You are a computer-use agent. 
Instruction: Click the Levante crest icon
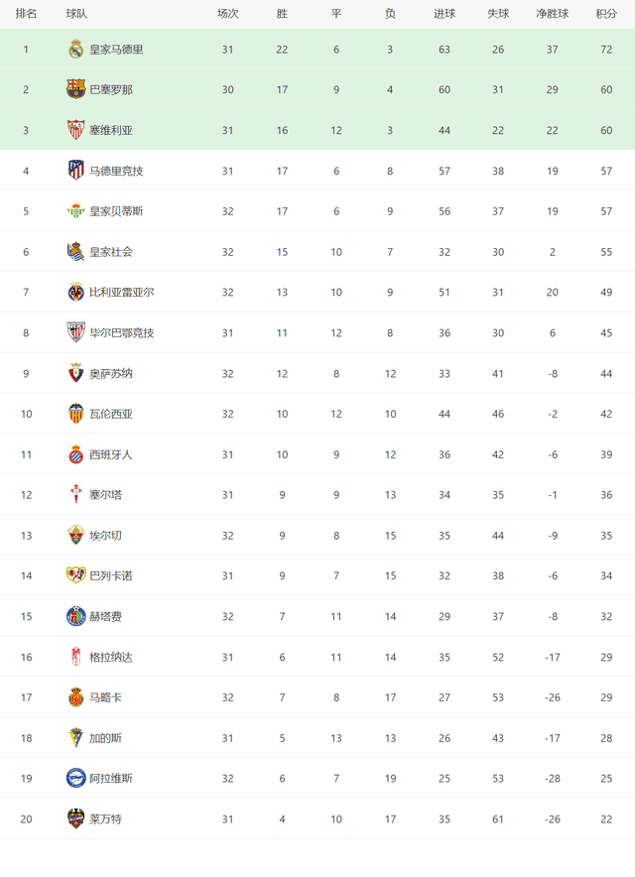76,818
